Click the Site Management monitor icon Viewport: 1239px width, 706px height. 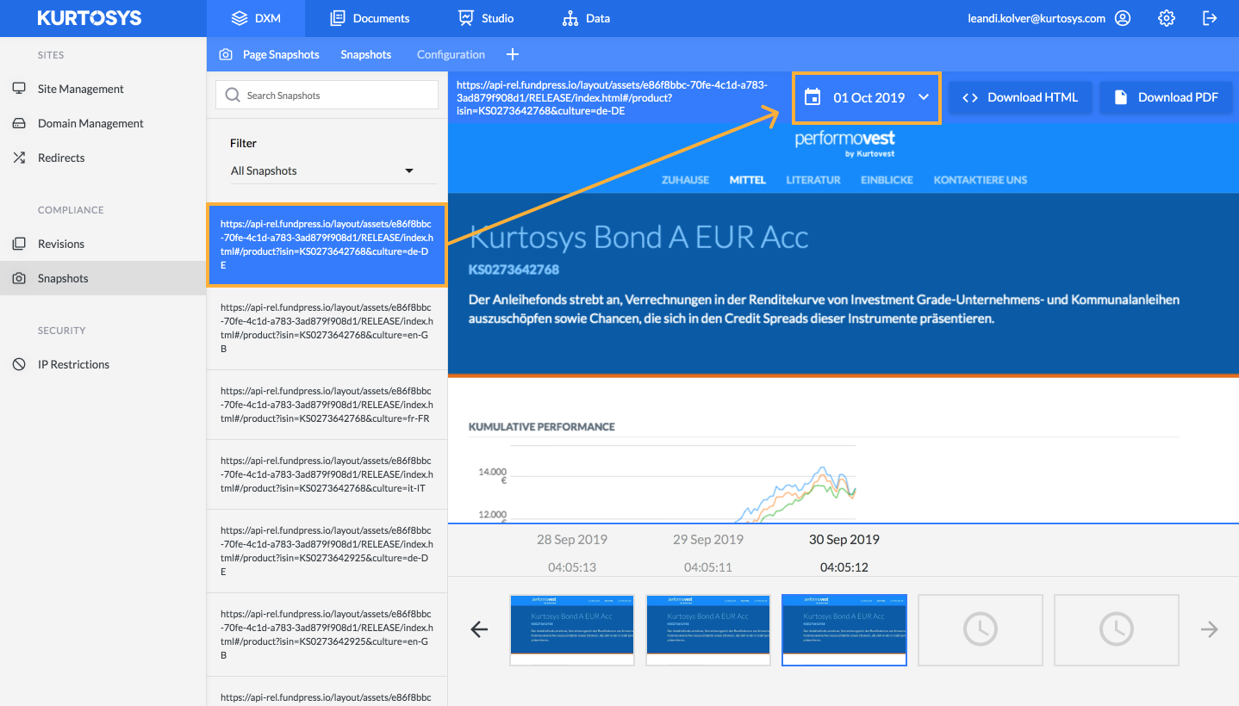pos(19,89)
